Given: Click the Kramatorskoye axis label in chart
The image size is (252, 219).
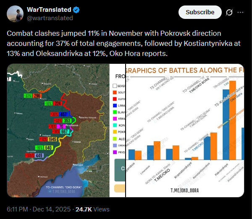Looking at the screenshot, I should click(183, 170).
